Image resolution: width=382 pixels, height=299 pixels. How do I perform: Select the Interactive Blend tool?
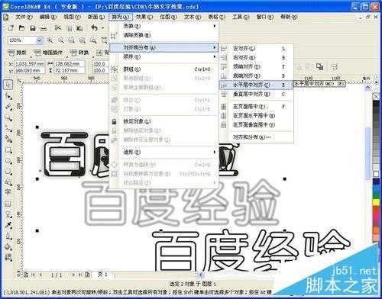tap(8, 214)
